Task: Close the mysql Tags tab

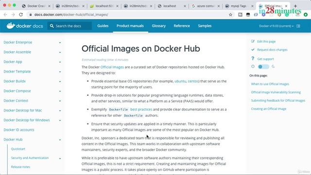Action: coord(252,6)
